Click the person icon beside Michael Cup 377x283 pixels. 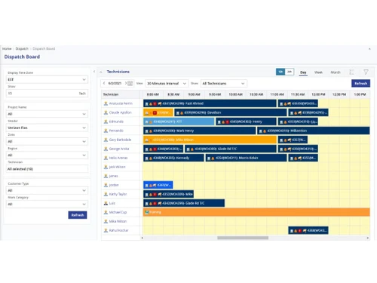pyautogui.click(x=106, y=212)
